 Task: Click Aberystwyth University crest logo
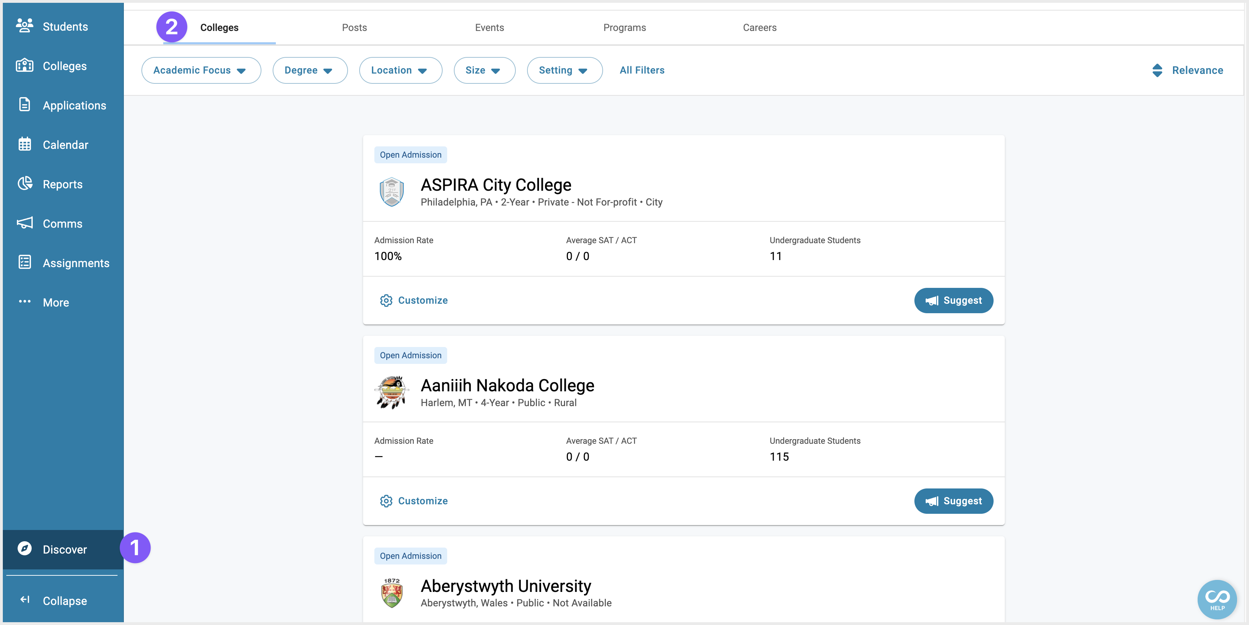point(392,593)
